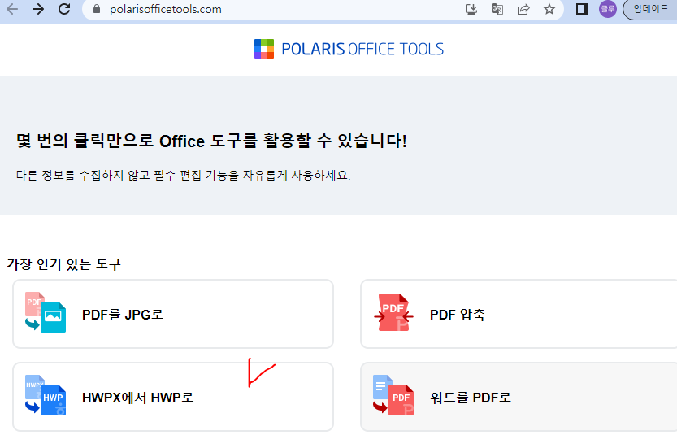Click the padlock site info icon
This screenshot has height=448, width=677.
point(97,9)
